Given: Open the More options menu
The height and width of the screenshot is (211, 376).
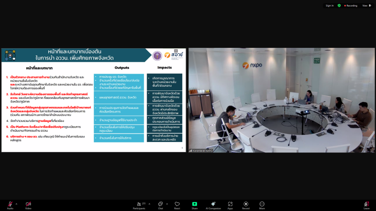Looking at the screenshot, I should point(262,204).
